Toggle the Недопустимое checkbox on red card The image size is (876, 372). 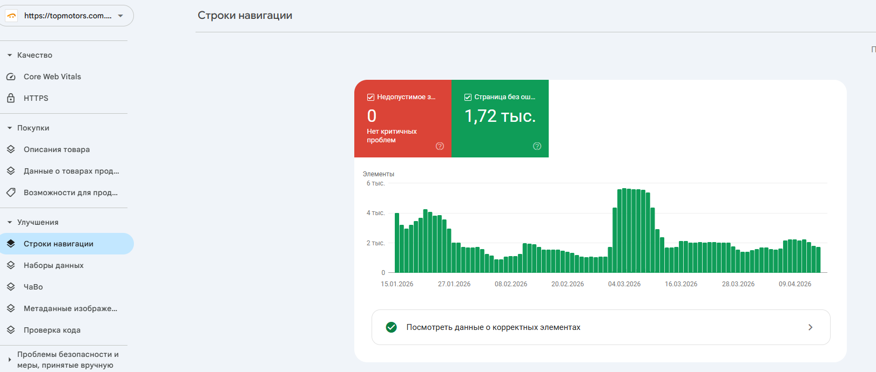tap(370, 97)
